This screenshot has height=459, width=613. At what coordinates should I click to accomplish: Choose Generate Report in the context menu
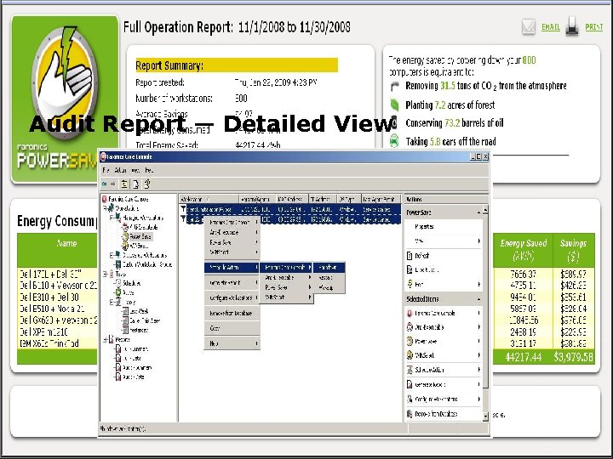232,282
